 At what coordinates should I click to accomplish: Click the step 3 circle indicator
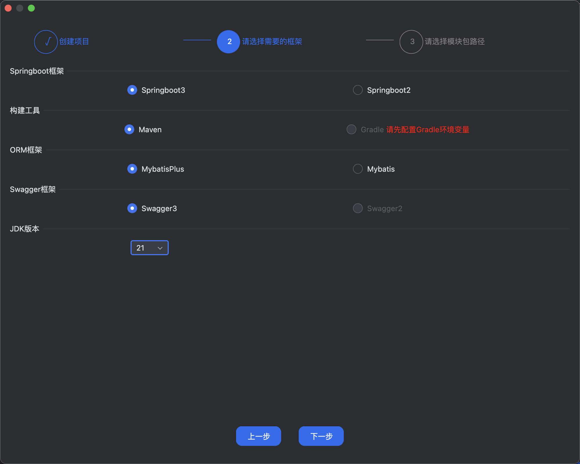point(411,41)
